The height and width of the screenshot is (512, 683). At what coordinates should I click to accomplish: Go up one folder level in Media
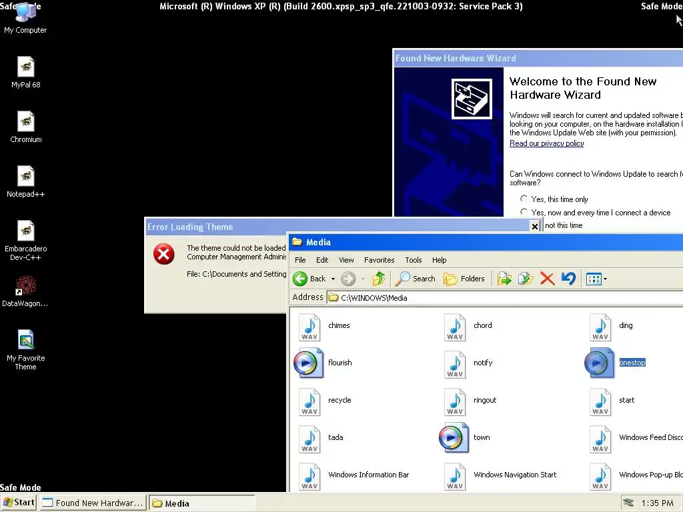[x=379, y=279]
